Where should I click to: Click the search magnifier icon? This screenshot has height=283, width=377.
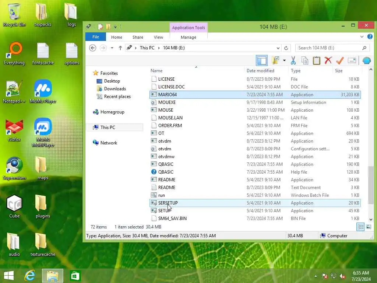pyautogui.click(x=364, y=48)
